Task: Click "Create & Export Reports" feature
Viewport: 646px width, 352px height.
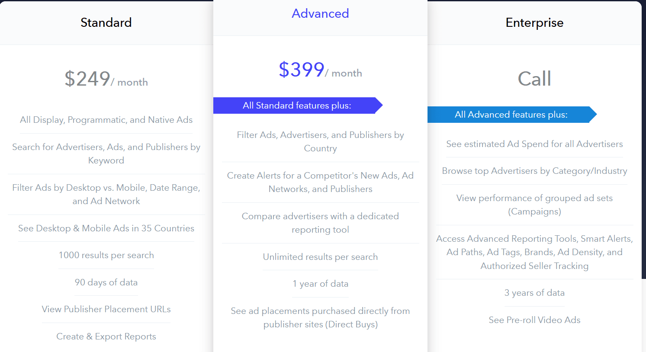Action: pyautogui.click(x=106, y=336)
